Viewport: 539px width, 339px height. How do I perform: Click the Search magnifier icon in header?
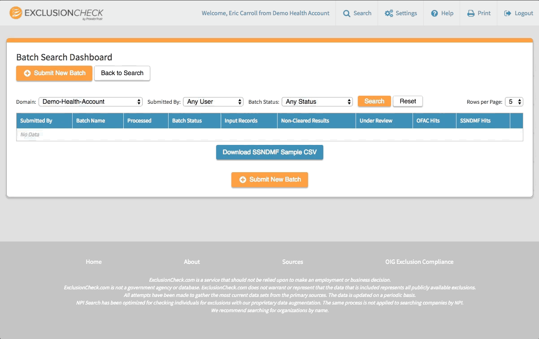click(x=347, y=13)
